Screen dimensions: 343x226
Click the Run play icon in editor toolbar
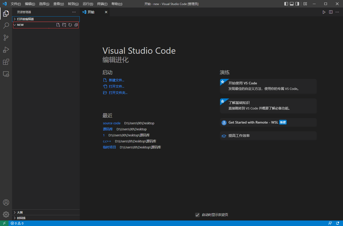[x=324, y=12]
